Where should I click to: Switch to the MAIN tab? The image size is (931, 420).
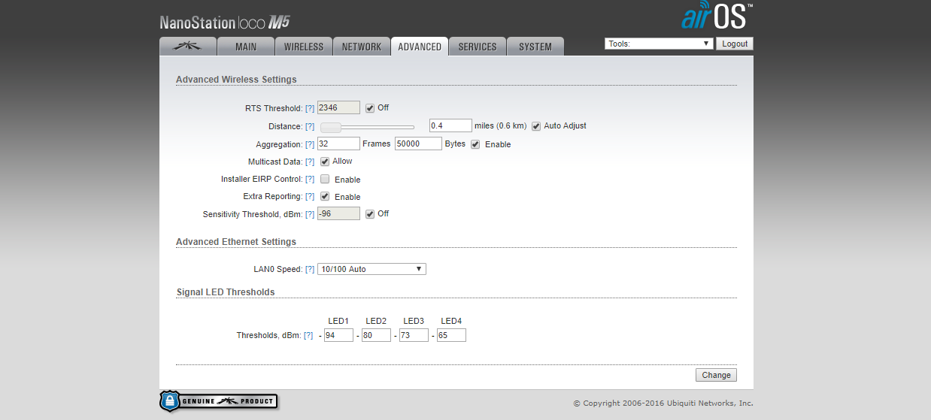[x=246, y=46]
